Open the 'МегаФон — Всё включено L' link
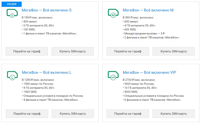The width and height of the screenshot is (201, 124). [x=47, y=73]
